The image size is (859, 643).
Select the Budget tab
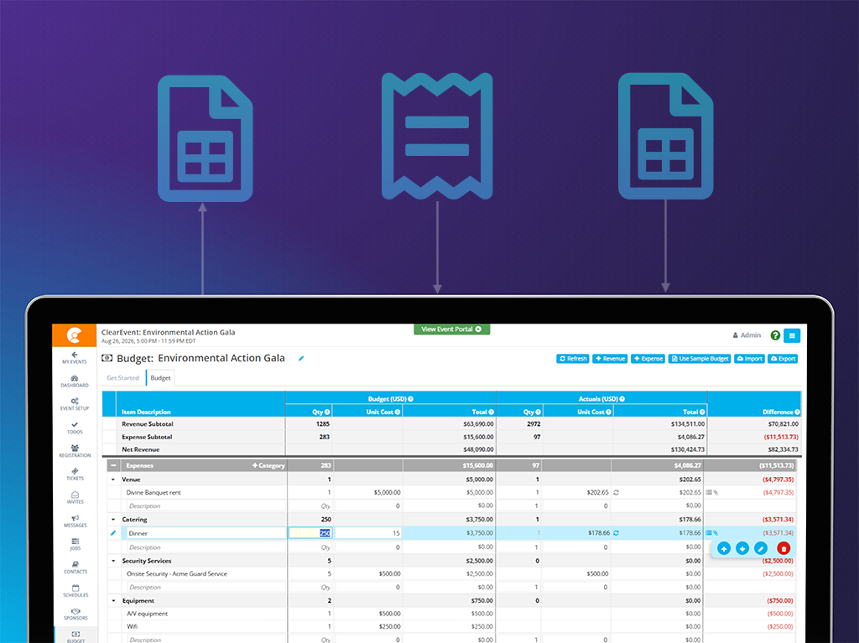click(159, 377)
